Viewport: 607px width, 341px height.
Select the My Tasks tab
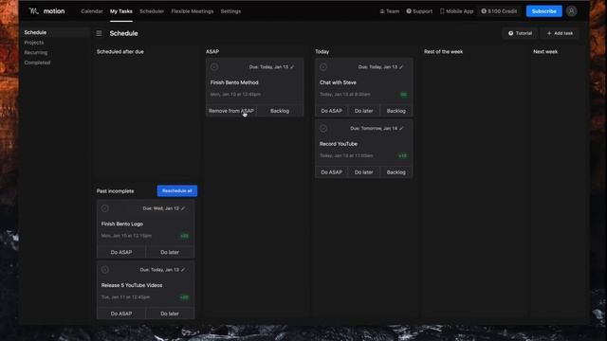click(120, 11)
